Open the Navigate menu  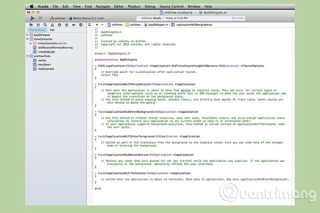103,7
